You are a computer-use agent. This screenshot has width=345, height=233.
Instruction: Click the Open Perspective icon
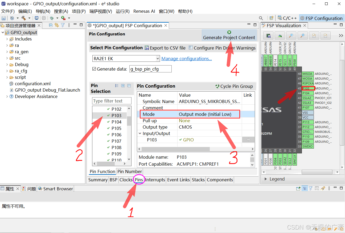click(271, 18)
